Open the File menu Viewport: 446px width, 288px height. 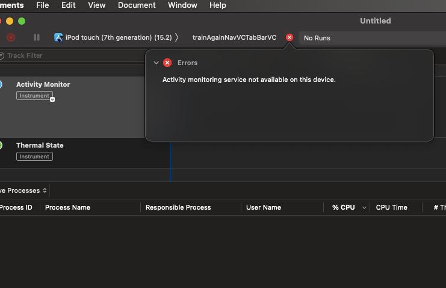pos(42,5)
